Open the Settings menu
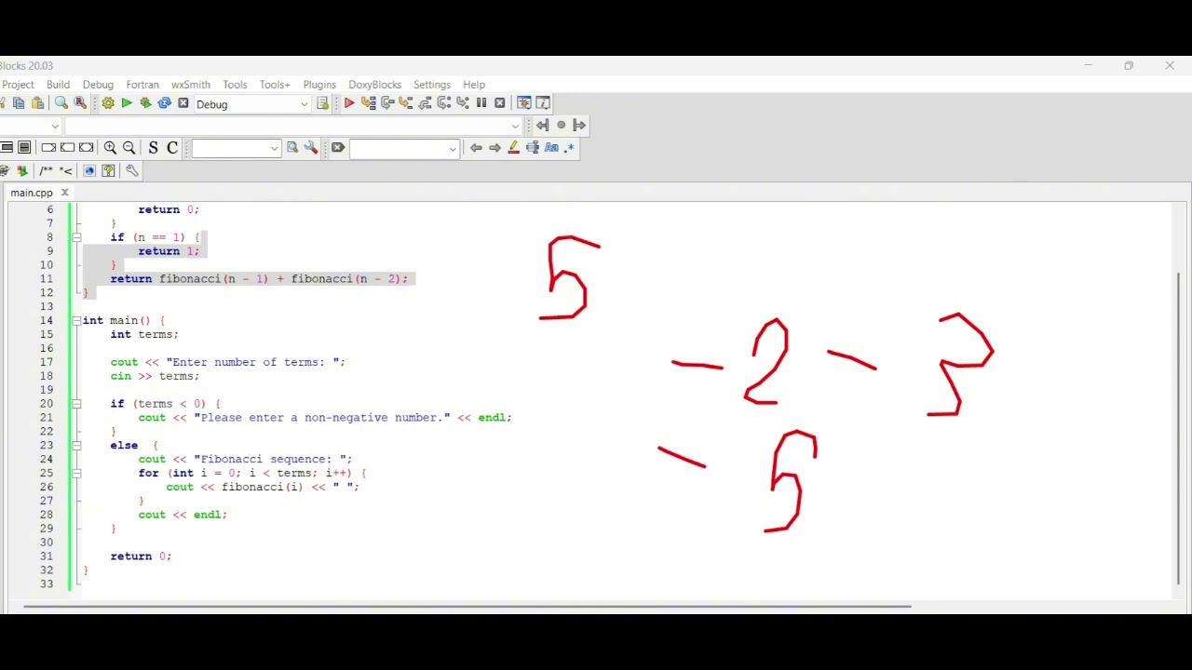 point(432,85)
